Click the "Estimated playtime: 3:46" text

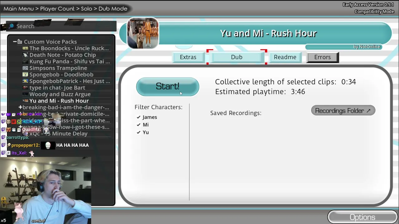[x=260, y=92]
